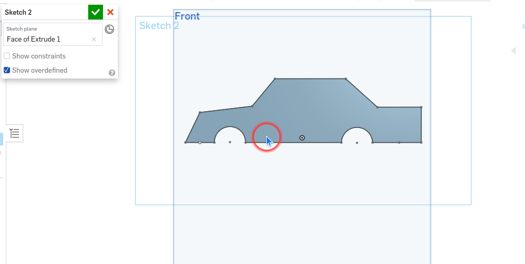Toggle the feature list panel icon

point(14,133)
